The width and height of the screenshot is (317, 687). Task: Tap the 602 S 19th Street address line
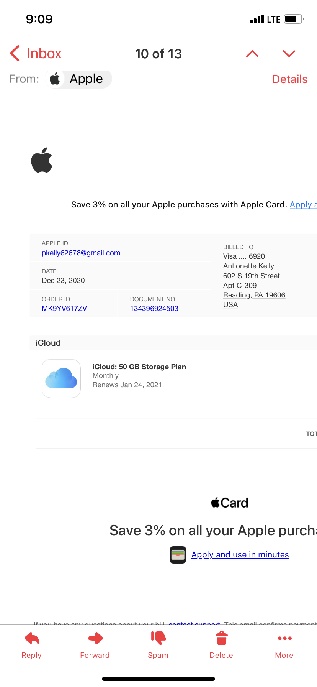point(252,276)
